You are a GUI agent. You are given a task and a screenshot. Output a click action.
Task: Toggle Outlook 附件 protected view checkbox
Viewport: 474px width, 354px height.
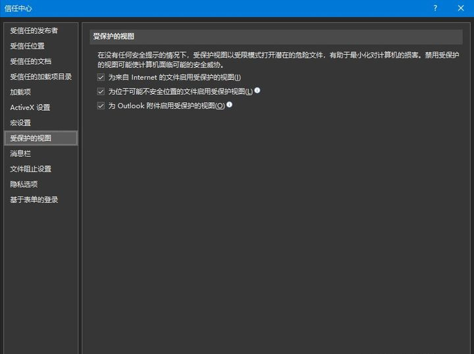point(101,105)
